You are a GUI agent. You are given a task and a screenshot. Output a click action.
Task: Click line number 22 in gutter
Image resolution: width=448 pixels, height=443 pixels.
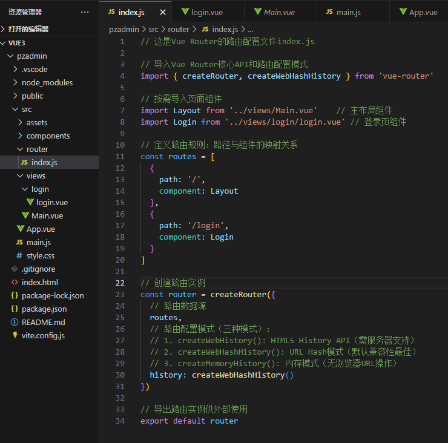point(120,283)
